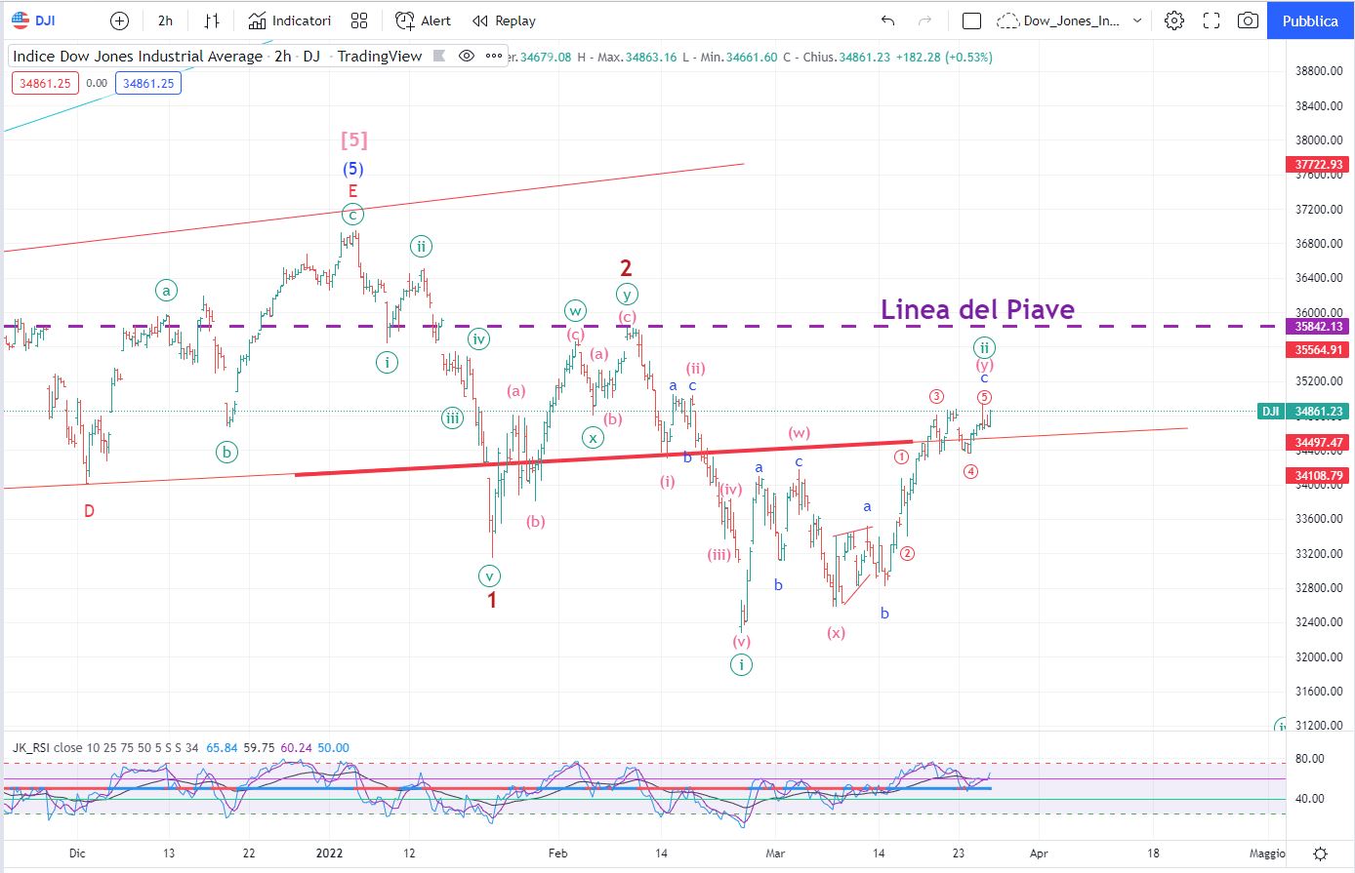This screenshot has height=873, width=1355.
Task: Select the red D wave label
Action: coord(89,511)
